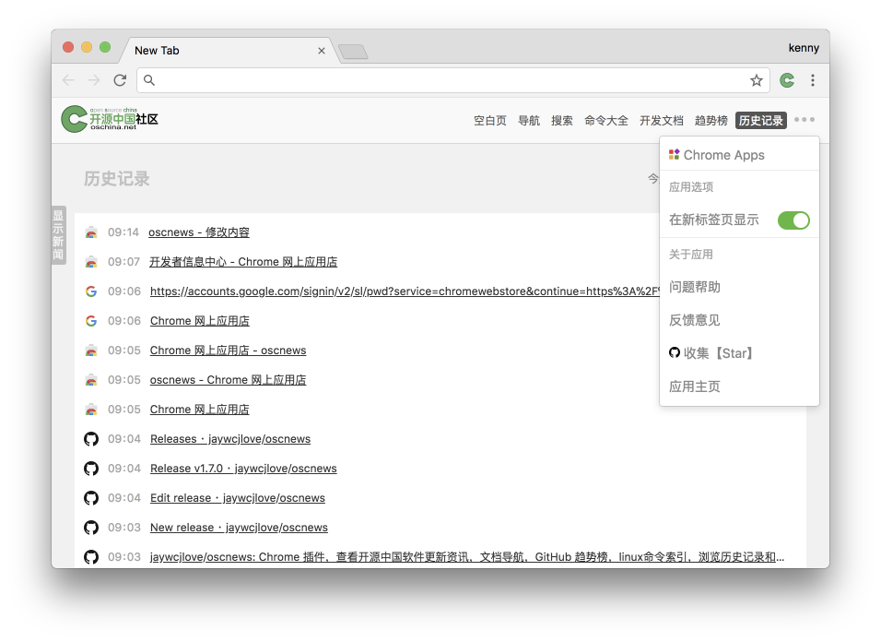Image resolution: width=881 pixels, height=642 pixels.
Task: Switch to the 开发文档 tab
Action: [x=662, y=120]
